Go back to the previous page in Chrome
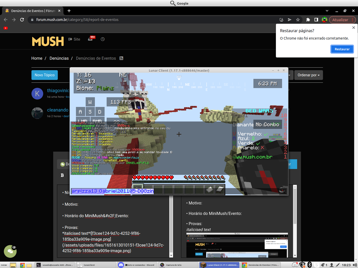Viewport: 358px width, 268px height. click(x=6, y=20)
